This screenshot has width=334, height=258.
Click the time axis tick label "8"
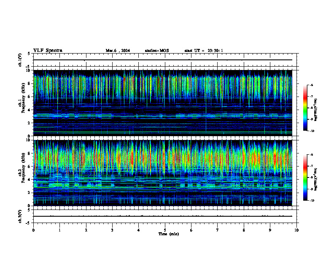(244, 230)
